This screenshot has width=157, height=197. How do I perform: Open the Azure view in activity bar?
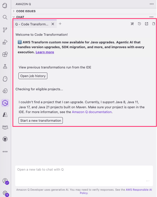[5, 115]
